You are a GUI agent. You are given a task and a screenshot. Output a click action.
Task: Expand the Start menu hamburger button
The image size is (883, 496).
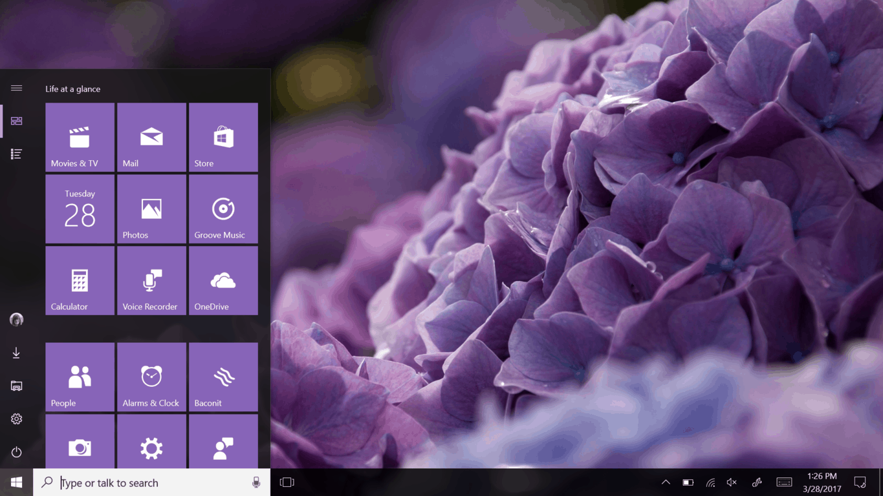pos(17,88)
